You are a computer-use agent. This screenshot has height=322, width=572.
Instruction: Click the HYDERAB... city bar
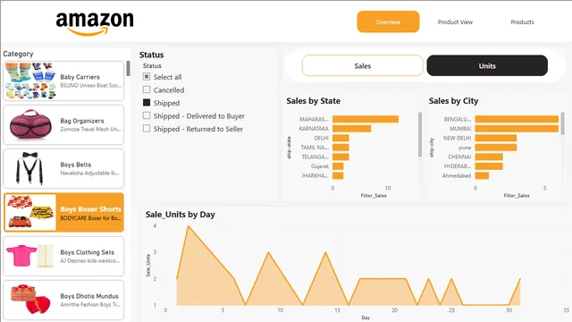[489, 166]
